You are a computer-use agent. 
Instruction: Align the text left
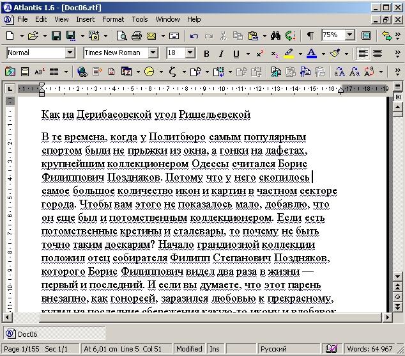[363, 54]
